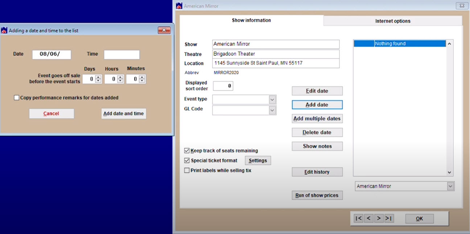
Task: Switch to Internet options tab
Action: (393, 21)
